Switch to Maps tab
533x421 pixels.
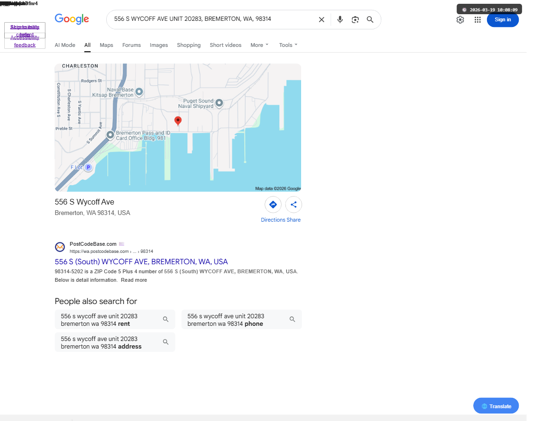click(x=106, y=45)
